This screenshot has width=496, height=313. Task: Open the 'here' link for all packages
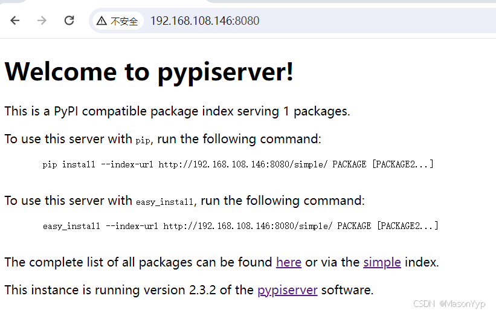point(289,262)
